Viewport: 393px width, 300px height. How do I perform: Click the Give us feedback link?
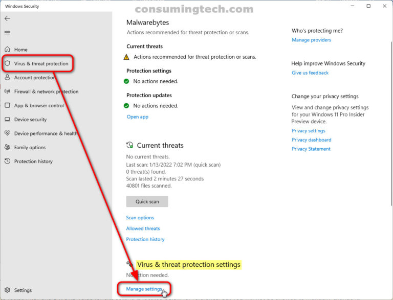(x=310, y=73)
